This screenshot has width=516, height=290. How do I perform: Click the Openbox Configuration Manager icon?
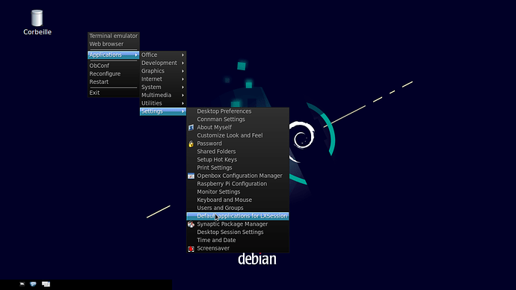191,176
